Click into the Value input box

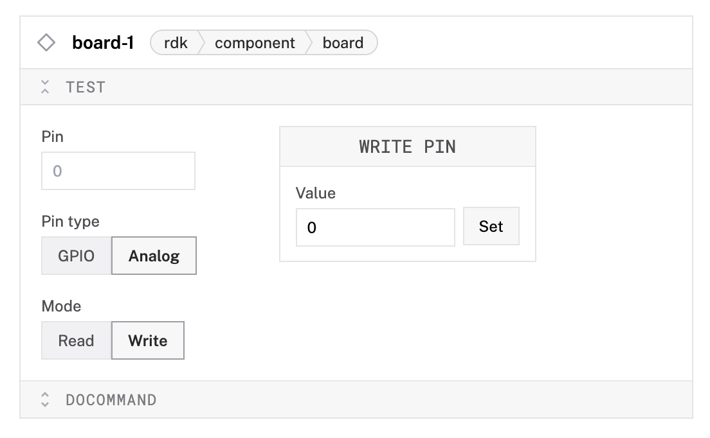pyautogui.click(x=376, y=227)
